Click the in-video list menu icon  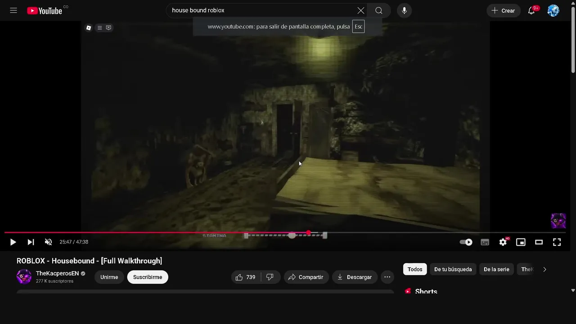click(x=99, y=28)
